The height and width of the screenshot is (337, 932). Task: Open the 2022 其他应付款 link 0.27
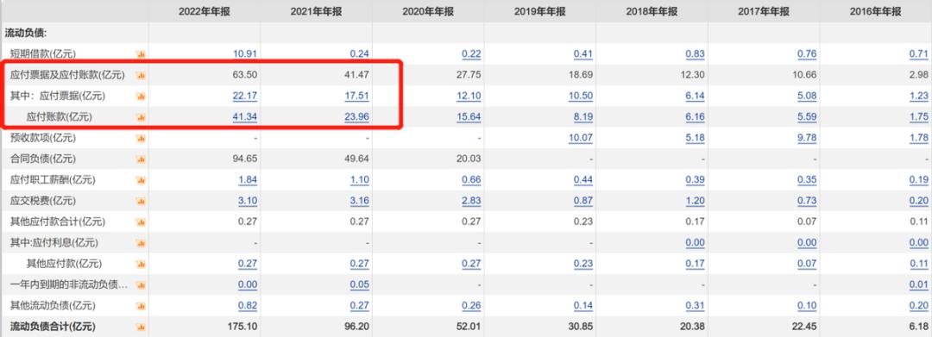[x=248, y=264]
